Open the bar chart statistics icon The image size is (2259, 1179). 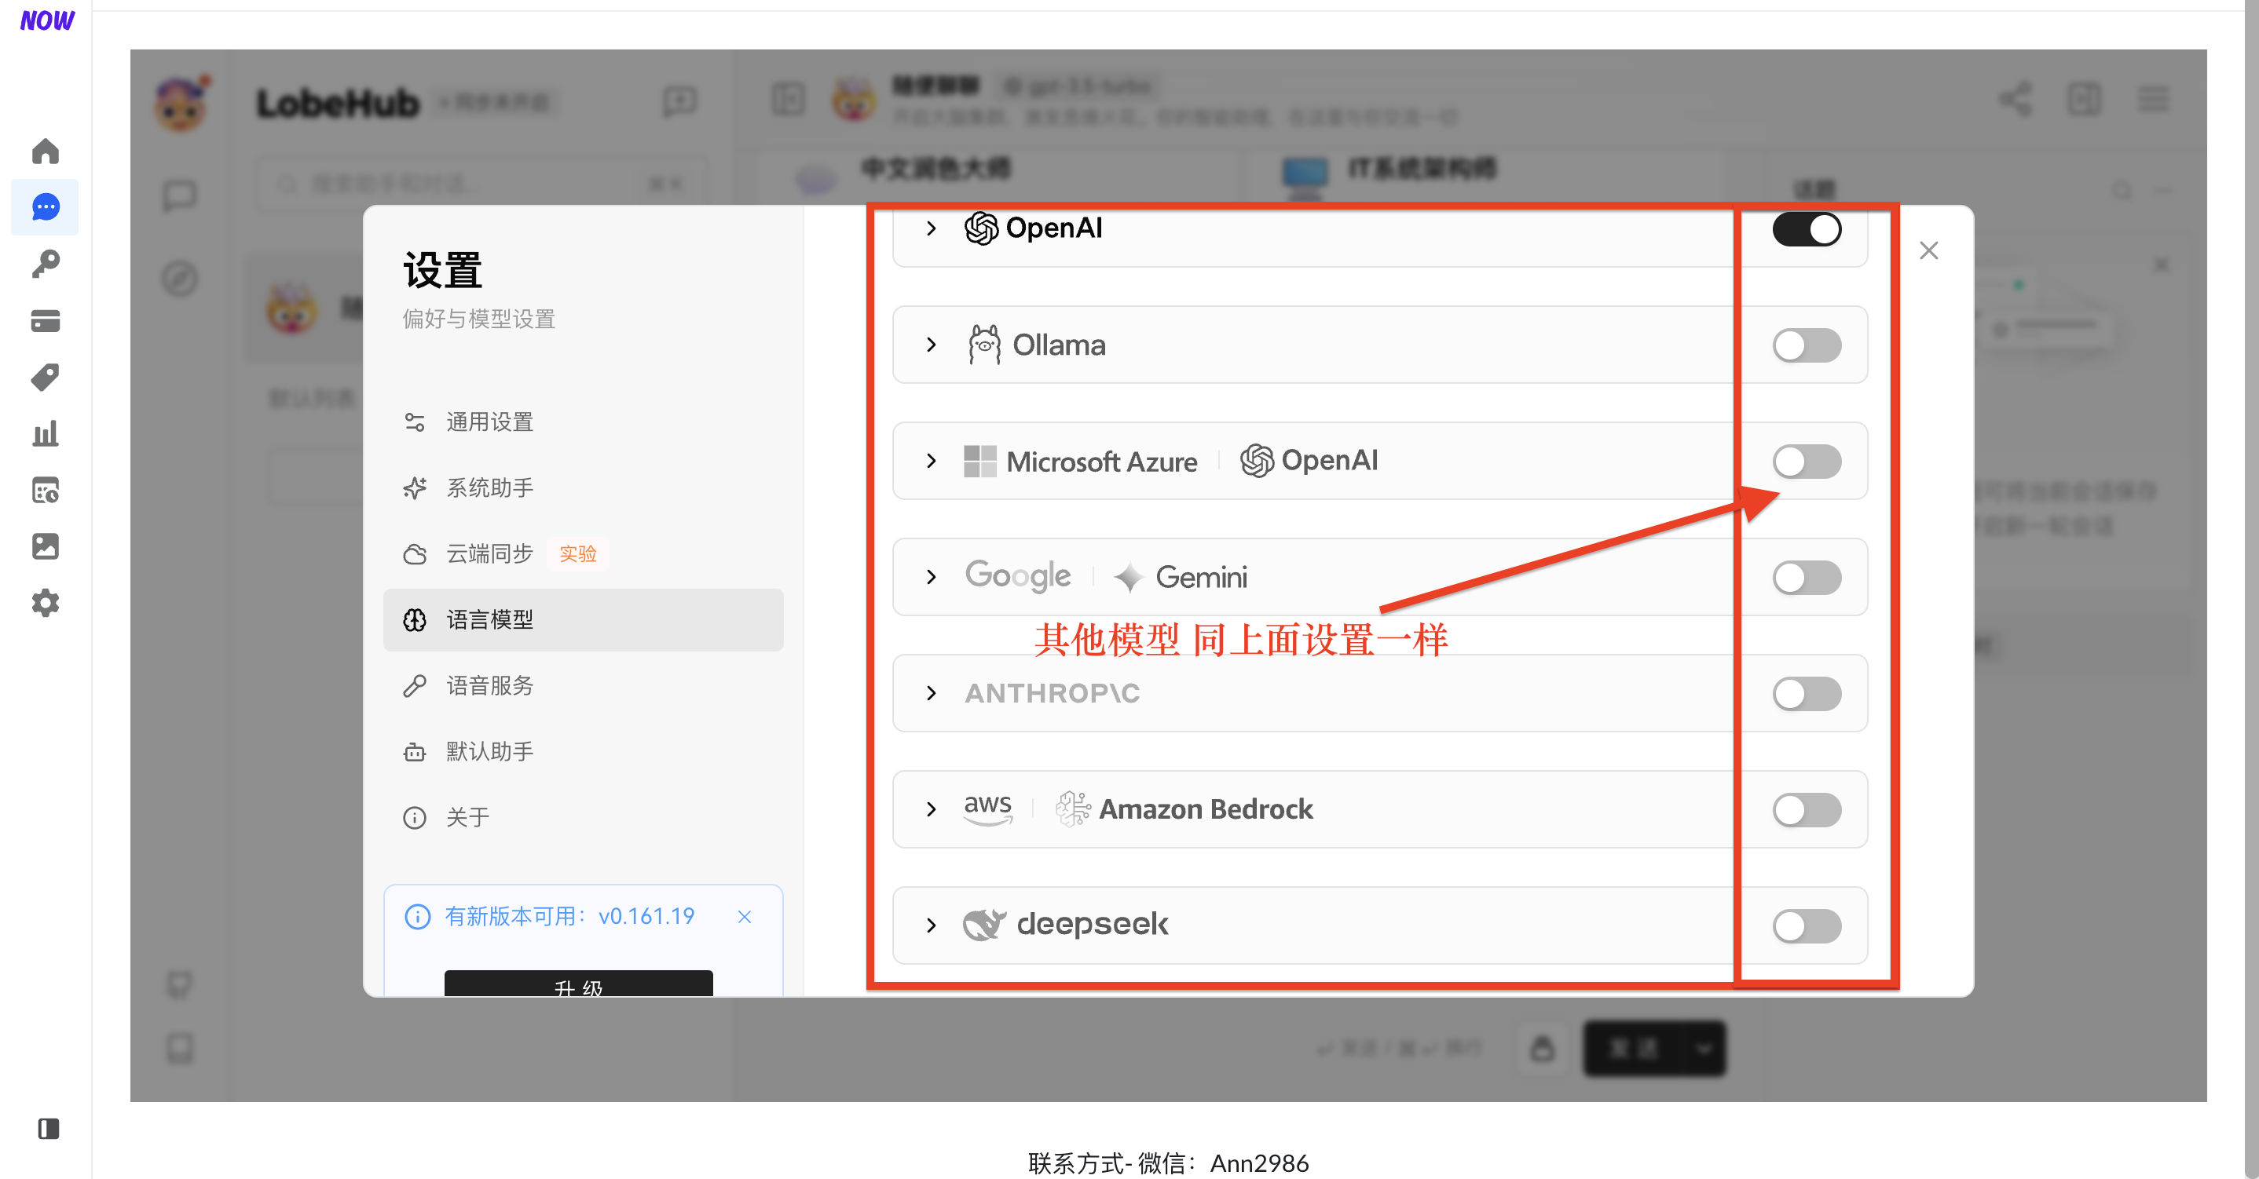46,433
